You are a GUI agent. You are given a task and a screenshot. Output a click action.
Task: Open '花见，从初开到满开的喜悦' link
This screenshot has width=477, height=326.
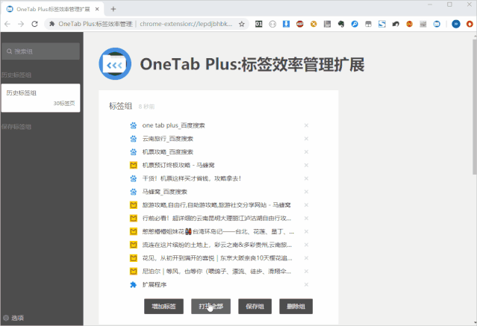(217, 258)
